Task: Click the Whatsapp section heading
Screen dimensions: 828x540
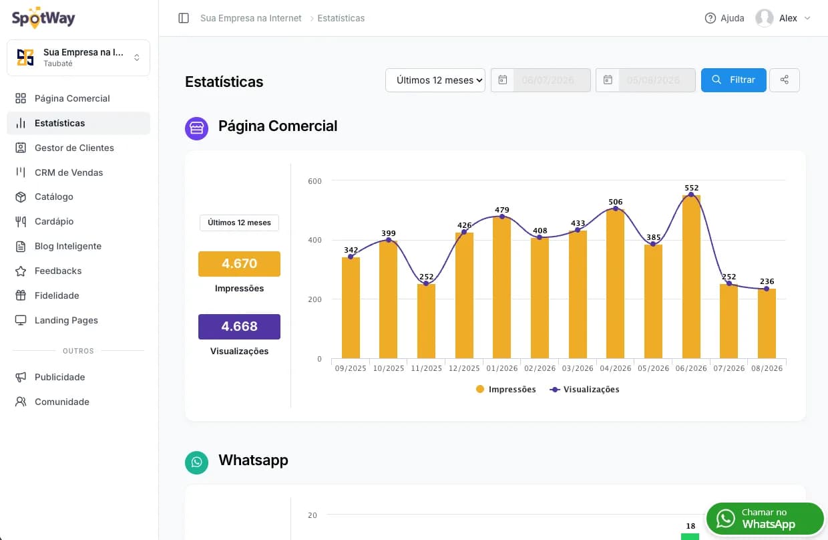Action: [x=253, y=460]
